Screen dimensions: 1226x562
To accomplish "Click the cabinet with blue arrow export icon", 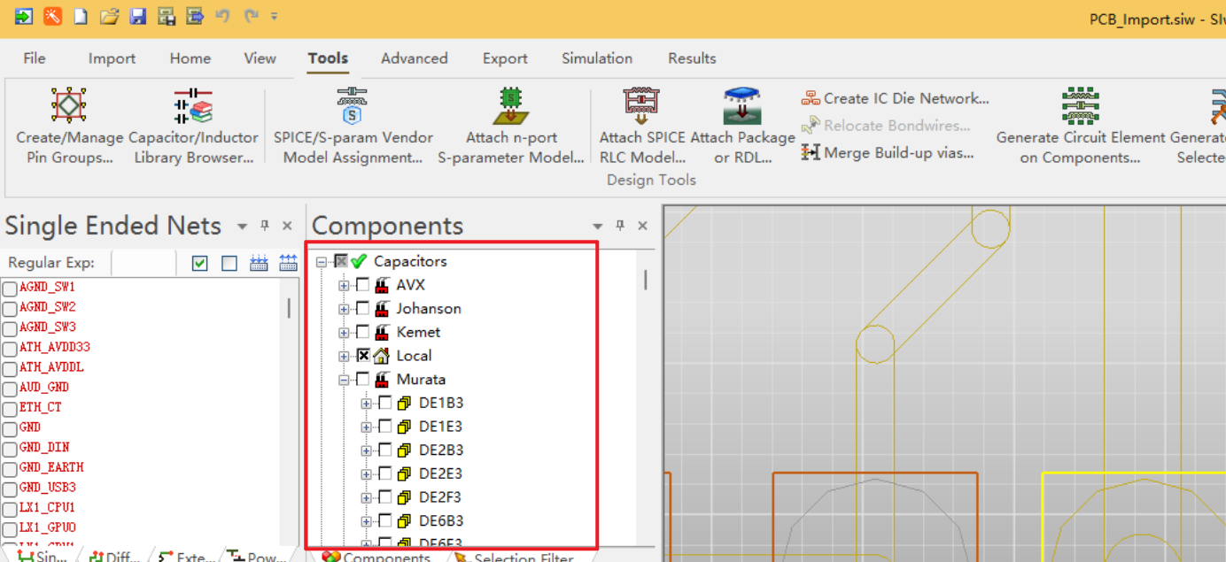I will pyautogui.click(x=194, y=16).
